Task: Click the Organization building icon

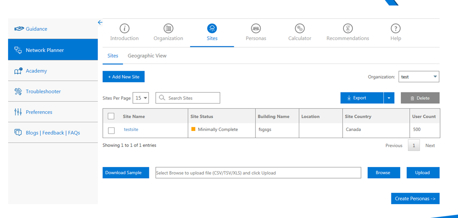Action: [x=168, y=29]
